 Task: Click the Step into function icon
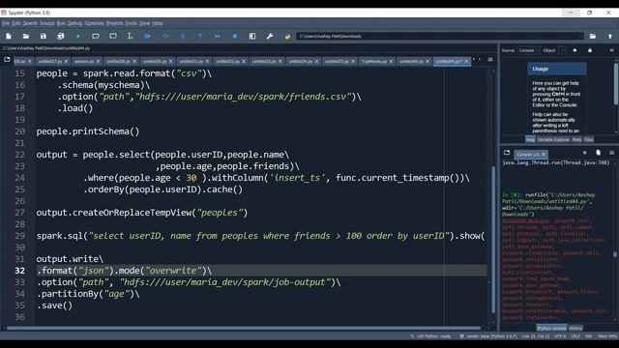tap(183, 36)
